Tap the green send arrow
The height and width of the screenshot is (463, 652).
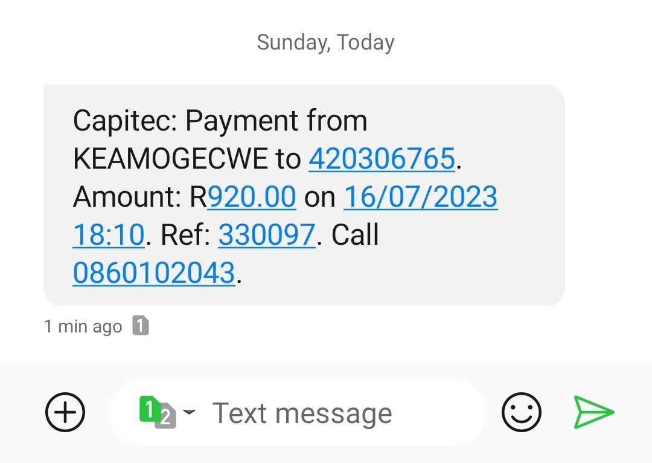[594, 412]
